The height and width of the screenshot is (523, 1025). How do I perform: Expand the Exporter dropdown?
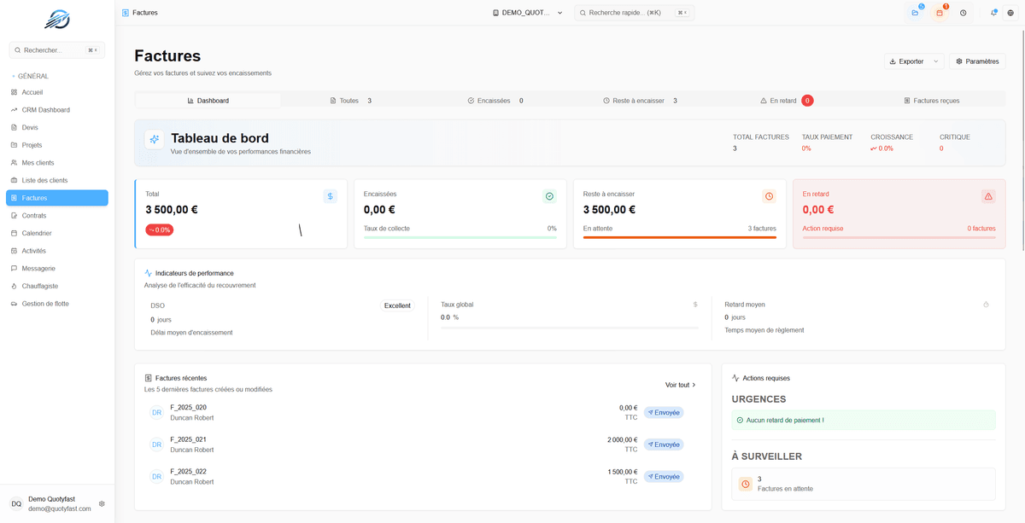(914, 61)
